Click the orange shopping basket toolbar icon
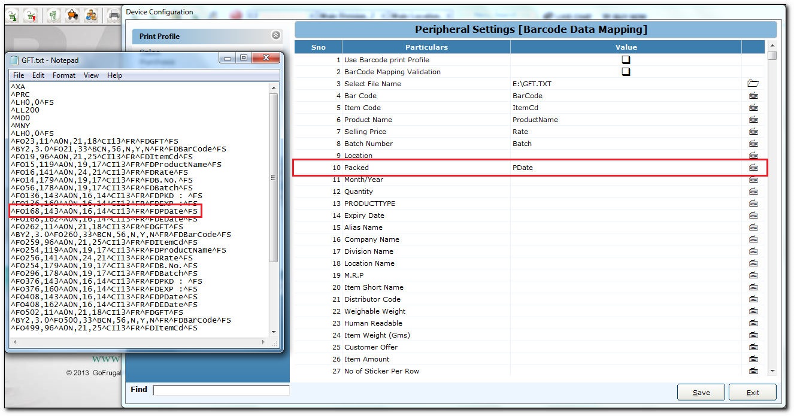 click(x=72, y=15)
